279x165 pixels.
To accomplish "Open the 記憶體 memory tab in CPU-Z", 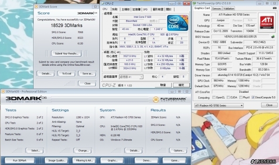I will pos(136,10).
